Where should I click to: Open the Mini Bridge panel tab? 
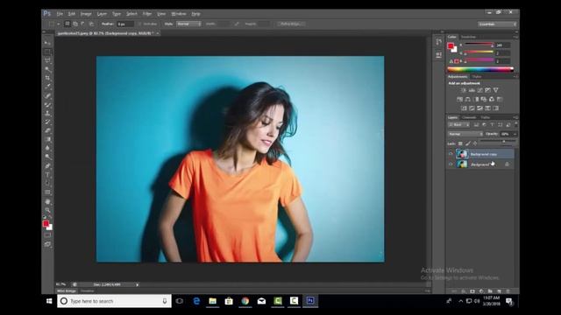[x=67, y=291]
